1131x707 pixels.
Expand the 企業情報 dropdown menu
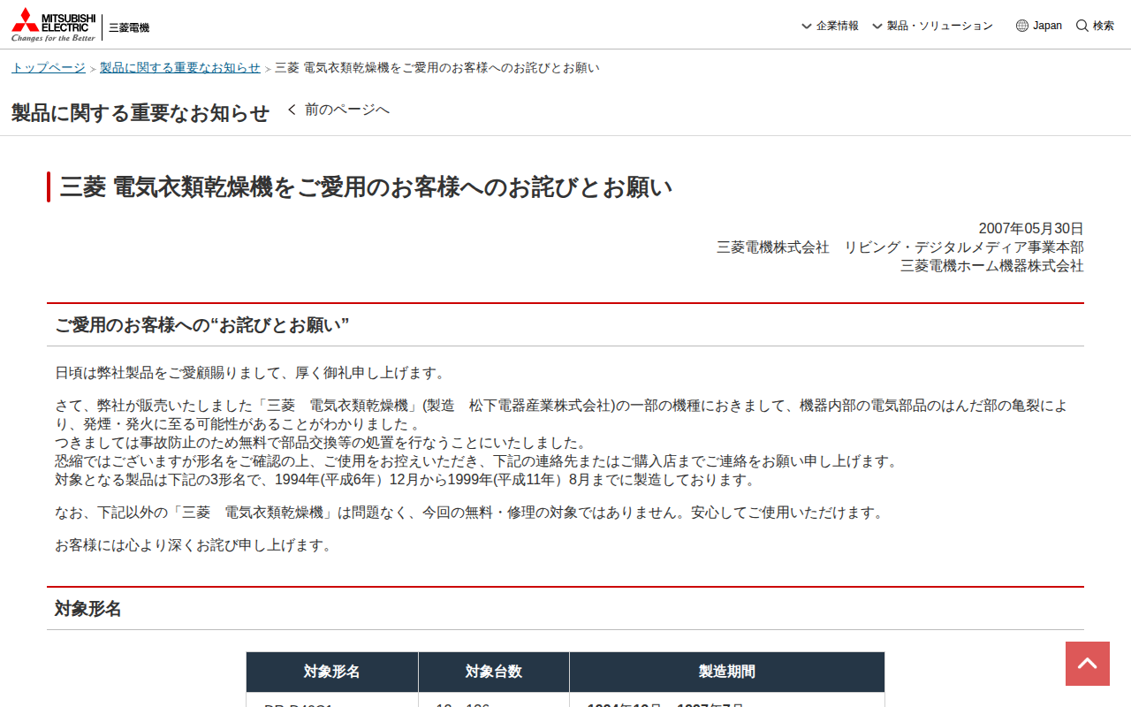point(830,26)
